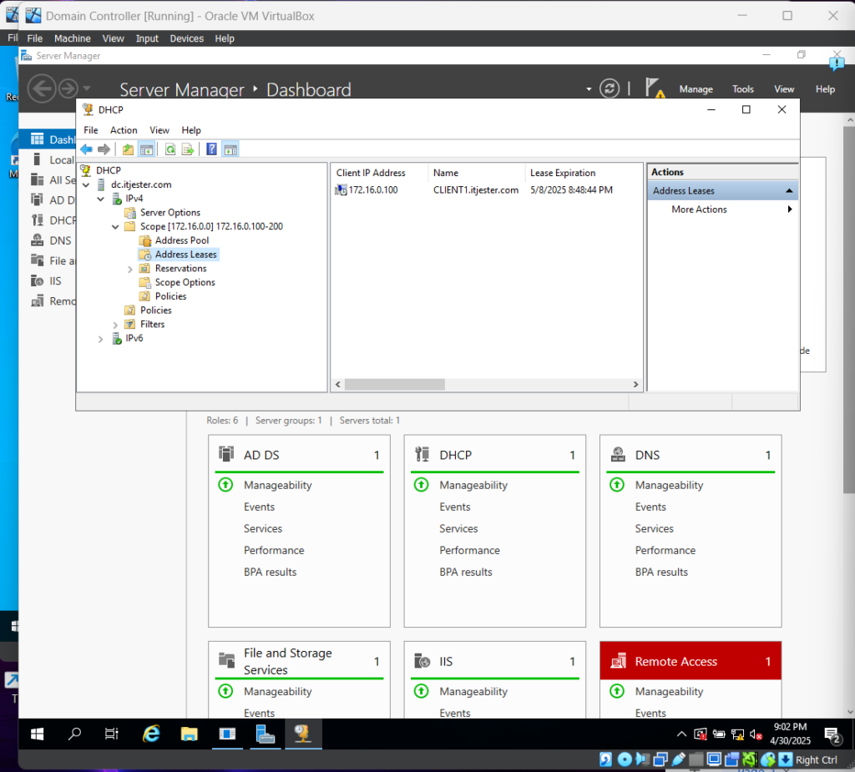Click the Server Manager notifications flag icon
The width and height of the screenshot is (855, 772).
click(655, 88)
